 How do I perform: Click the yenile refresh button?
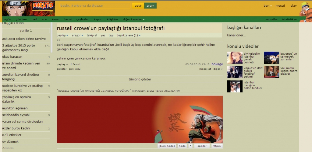(26, 31)
